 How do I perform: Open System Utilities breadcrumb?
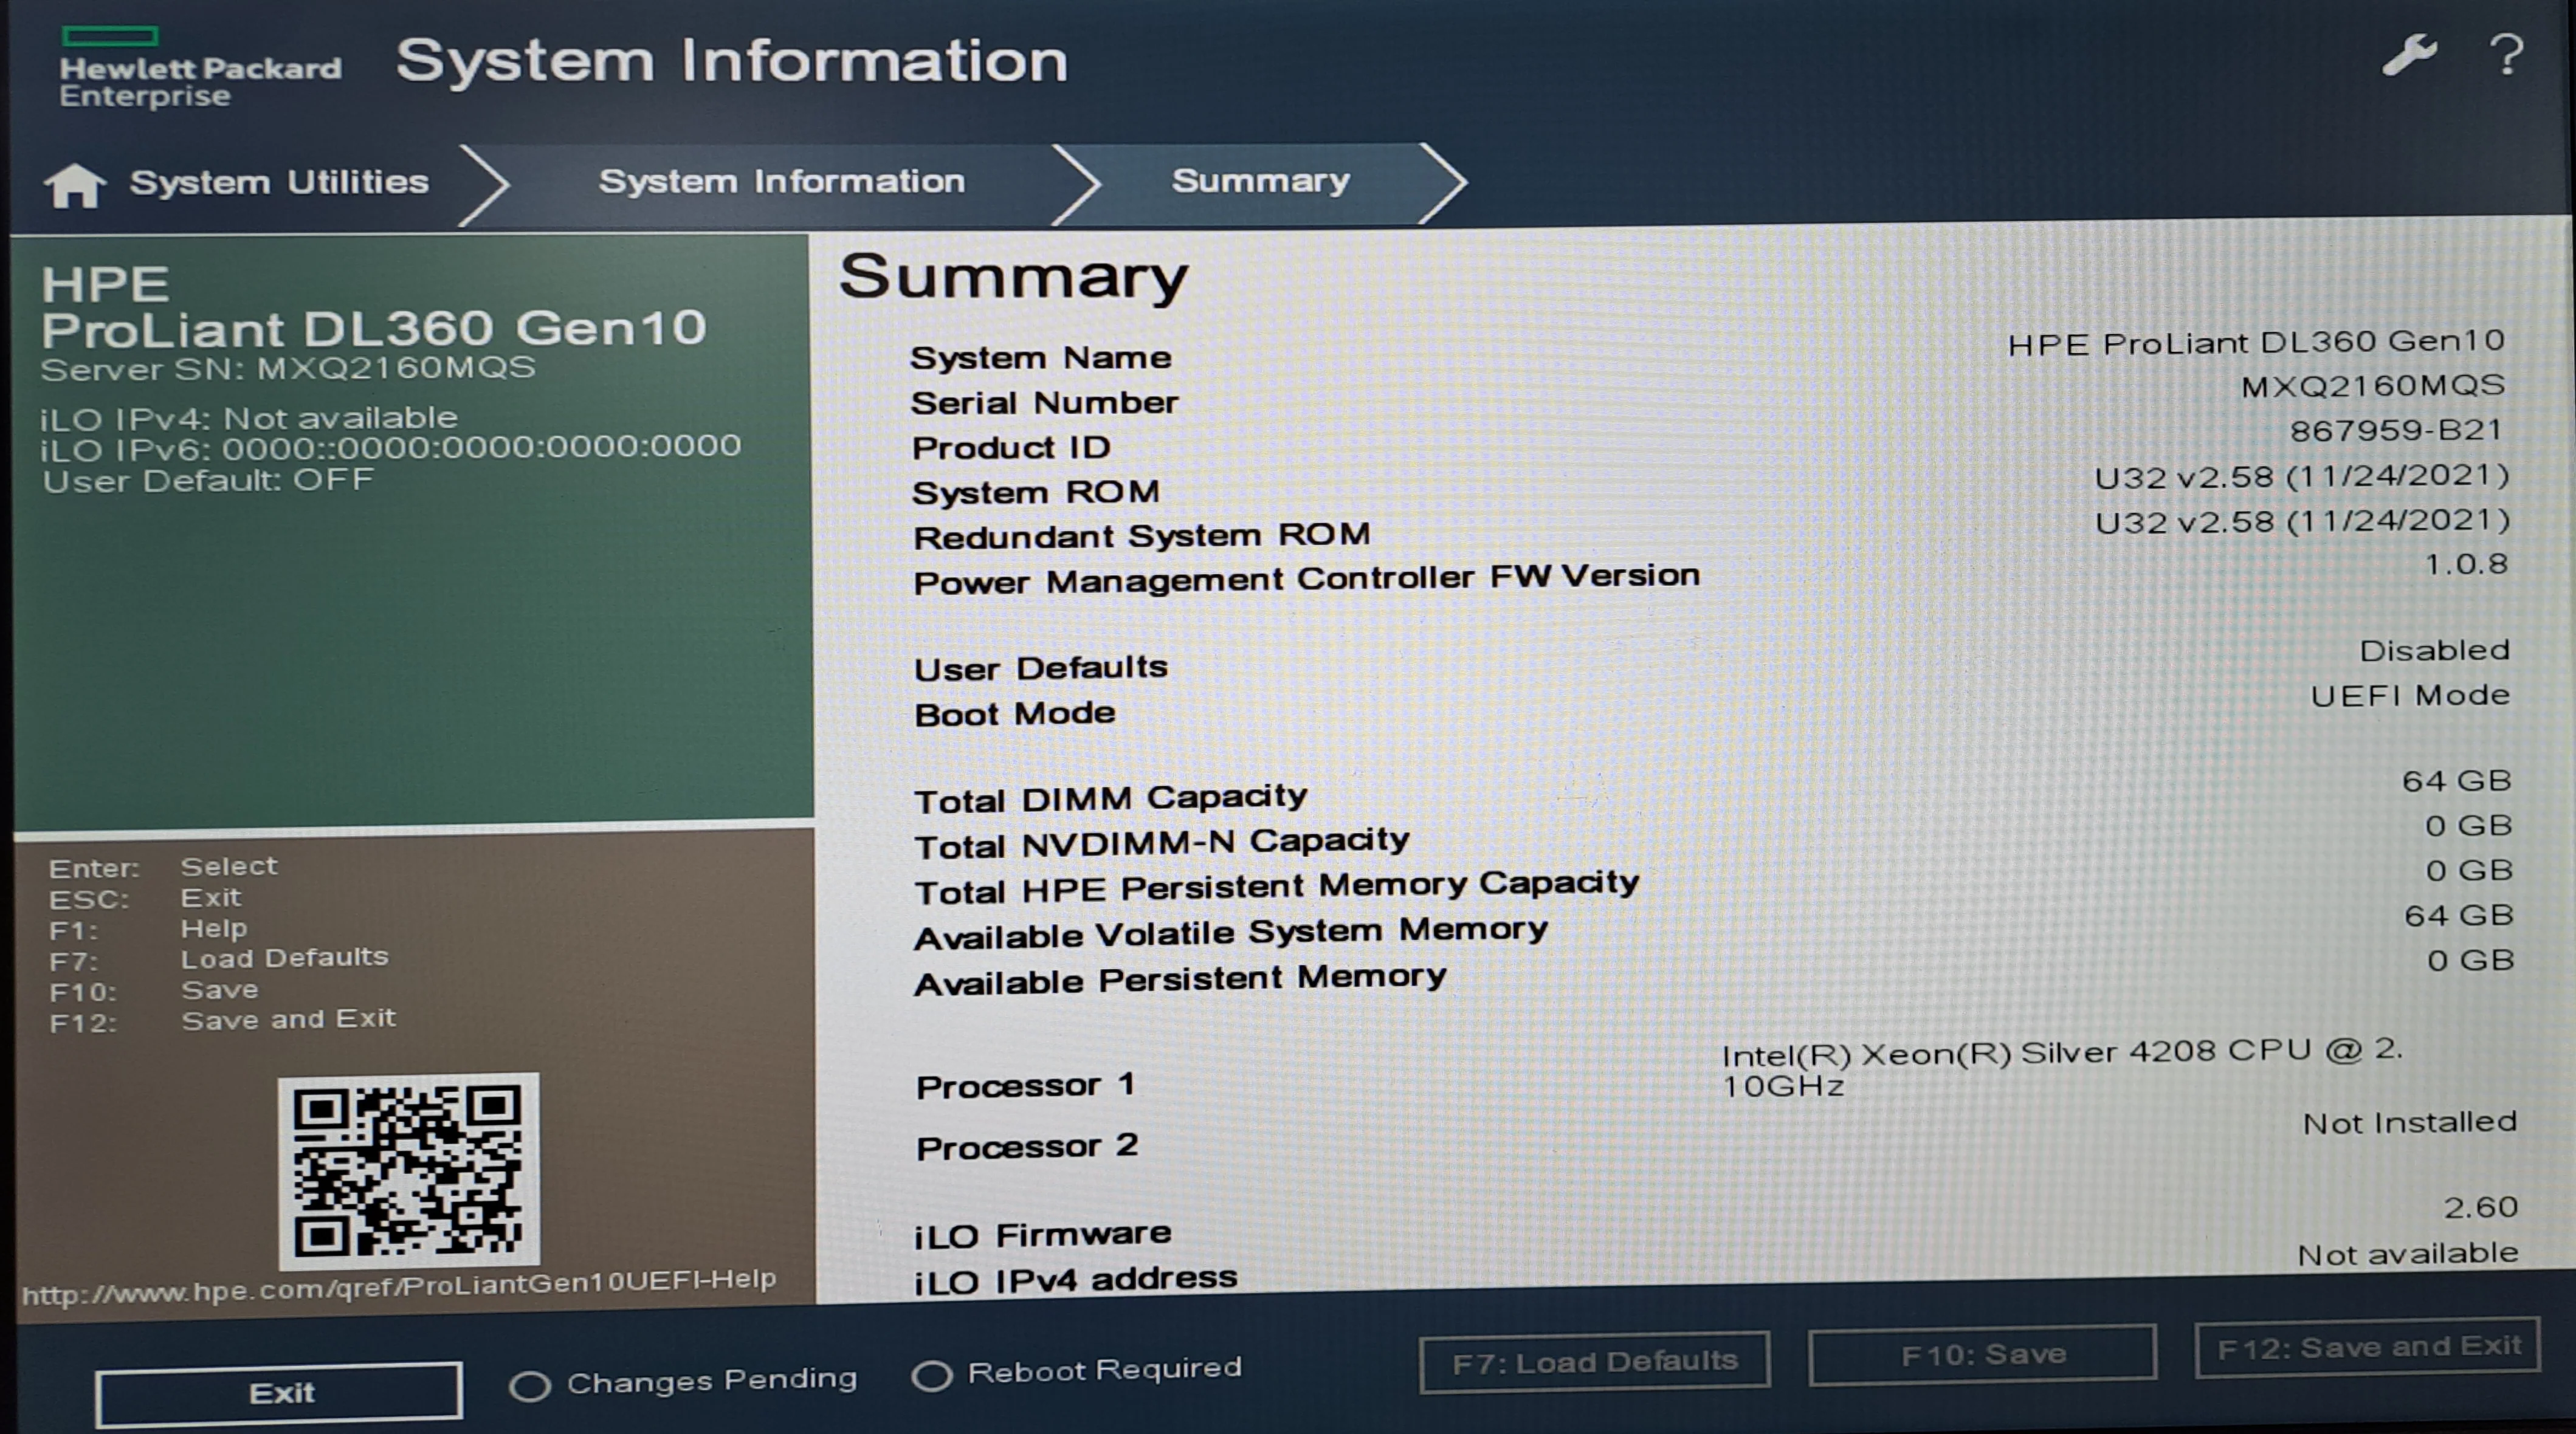(279, 182)
